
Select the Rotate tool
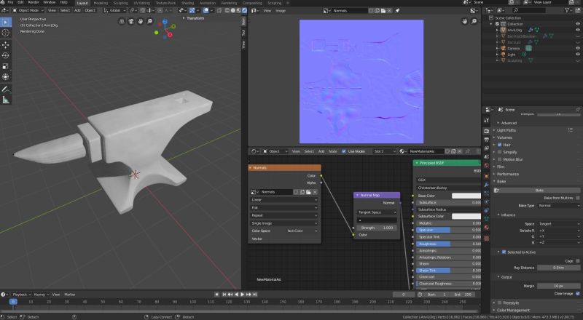(x=6, y=55)
